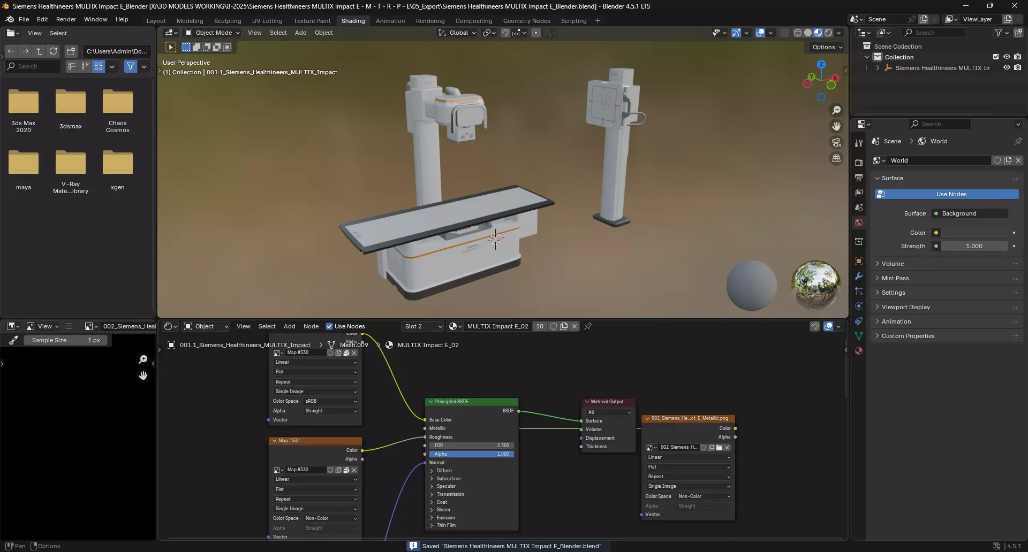This screenshot has height=552, width=1028.
Task: Click the Alpha slider in Principled BSDF
Action: point(472,454)
